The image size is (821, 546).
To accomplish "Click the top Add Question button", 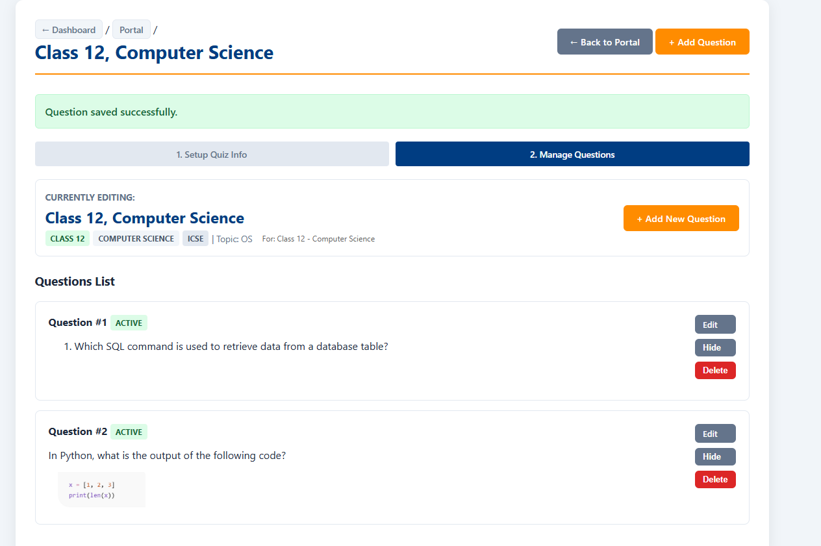I will tap(702, 42).
